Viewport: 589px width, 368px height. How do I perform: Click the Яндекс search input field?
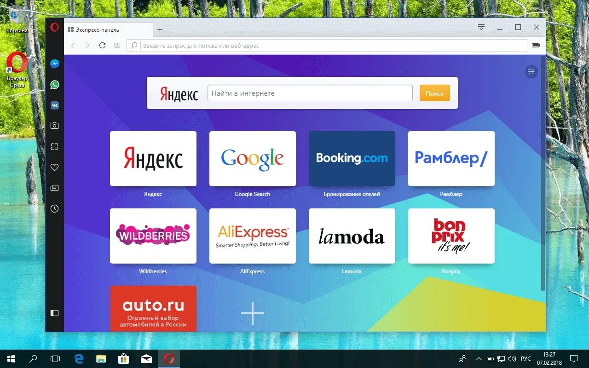click(310, 93)
